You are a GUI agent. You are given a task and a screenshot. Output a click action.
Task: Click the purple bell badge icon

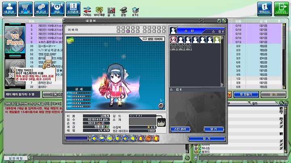tap(141, 138)
